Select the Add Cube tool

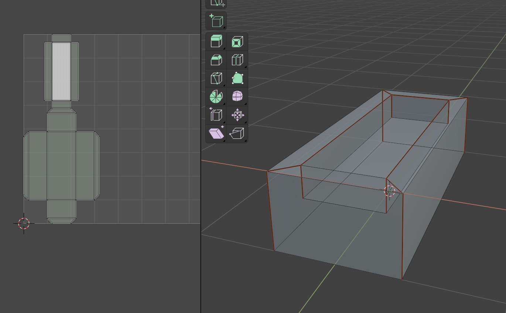pyautogui.click(x=216, y=21)
